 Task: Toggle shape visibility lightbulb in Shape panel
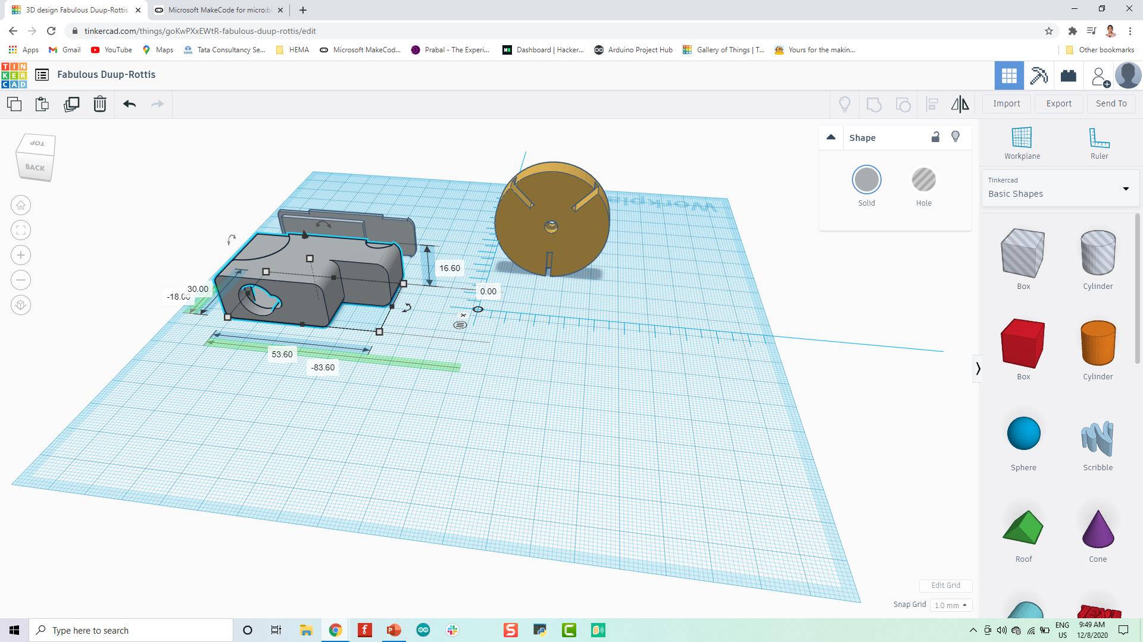click(x=955, y=137)
